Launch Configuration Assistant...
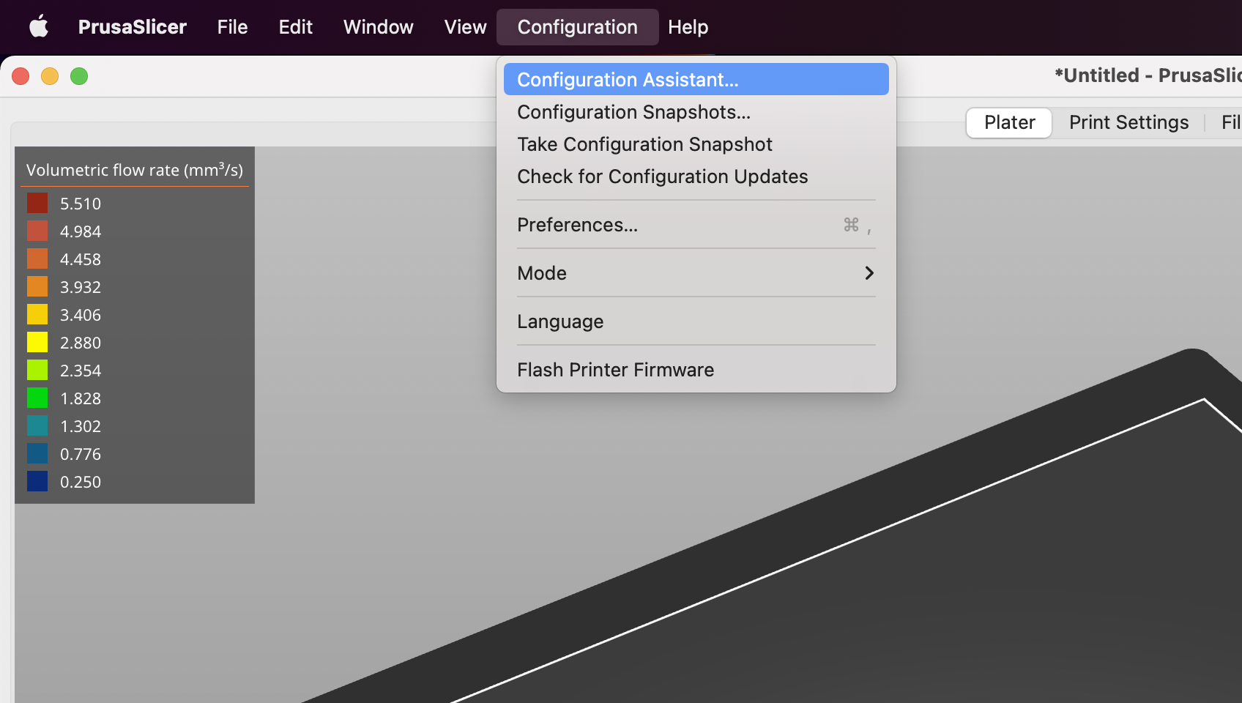Screen dimensions: 1242x703 coord(696,79)
